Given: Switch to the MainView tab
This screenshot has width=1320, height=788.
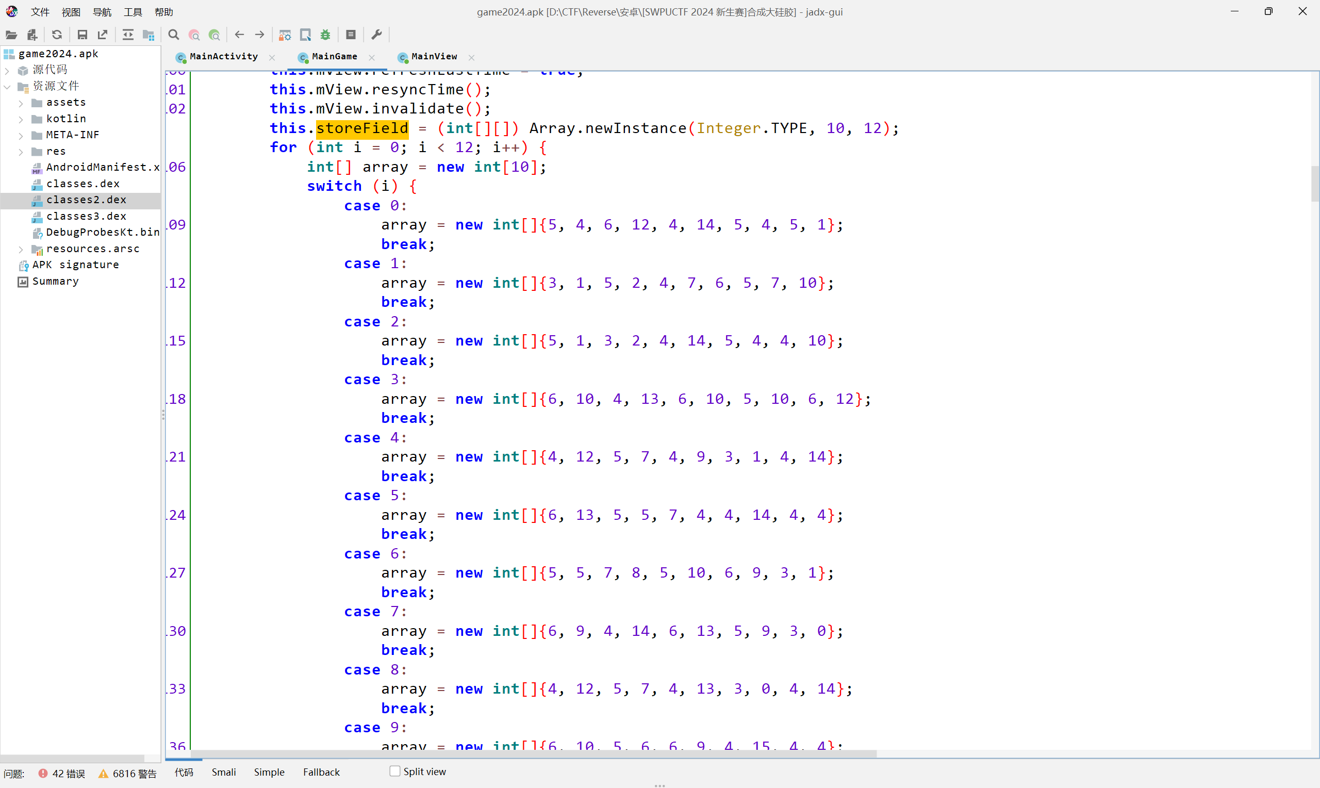Looking at the screenshot, I should pos(434,57).
